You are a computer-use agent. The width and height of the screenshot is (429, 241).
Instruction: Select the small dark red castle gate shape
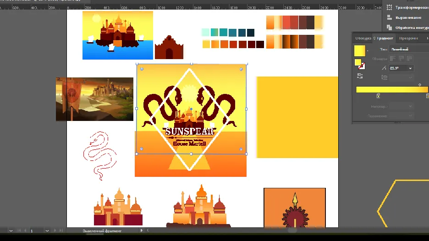pos(169,47)
